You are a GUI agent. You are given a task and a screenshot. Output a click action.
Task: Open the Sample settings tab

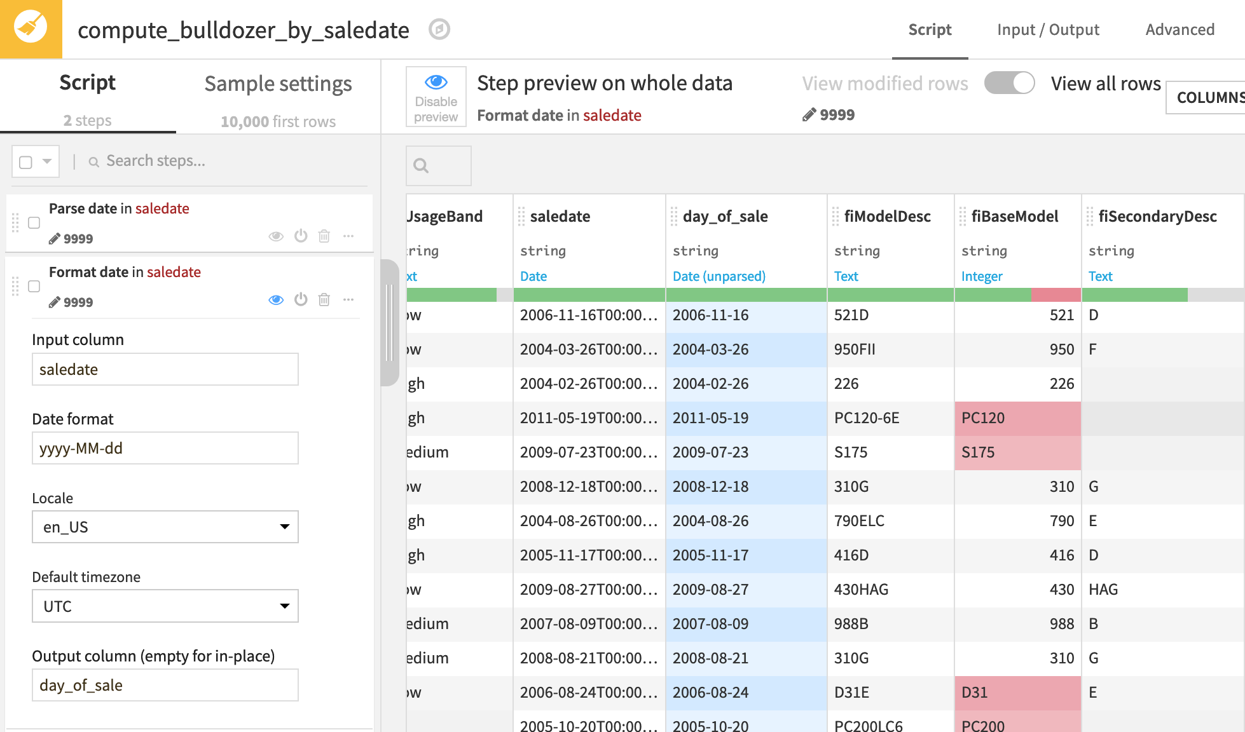[278, 83]
